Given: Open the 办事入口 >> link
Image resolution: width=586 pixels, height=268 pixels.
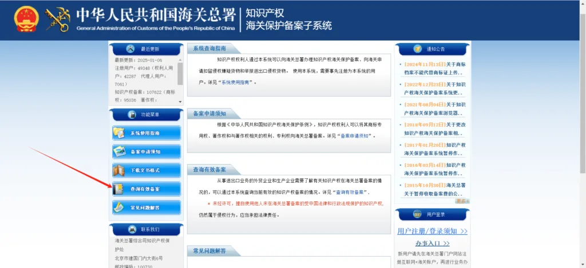Looking at the screenshot, I should coord(432,244).
